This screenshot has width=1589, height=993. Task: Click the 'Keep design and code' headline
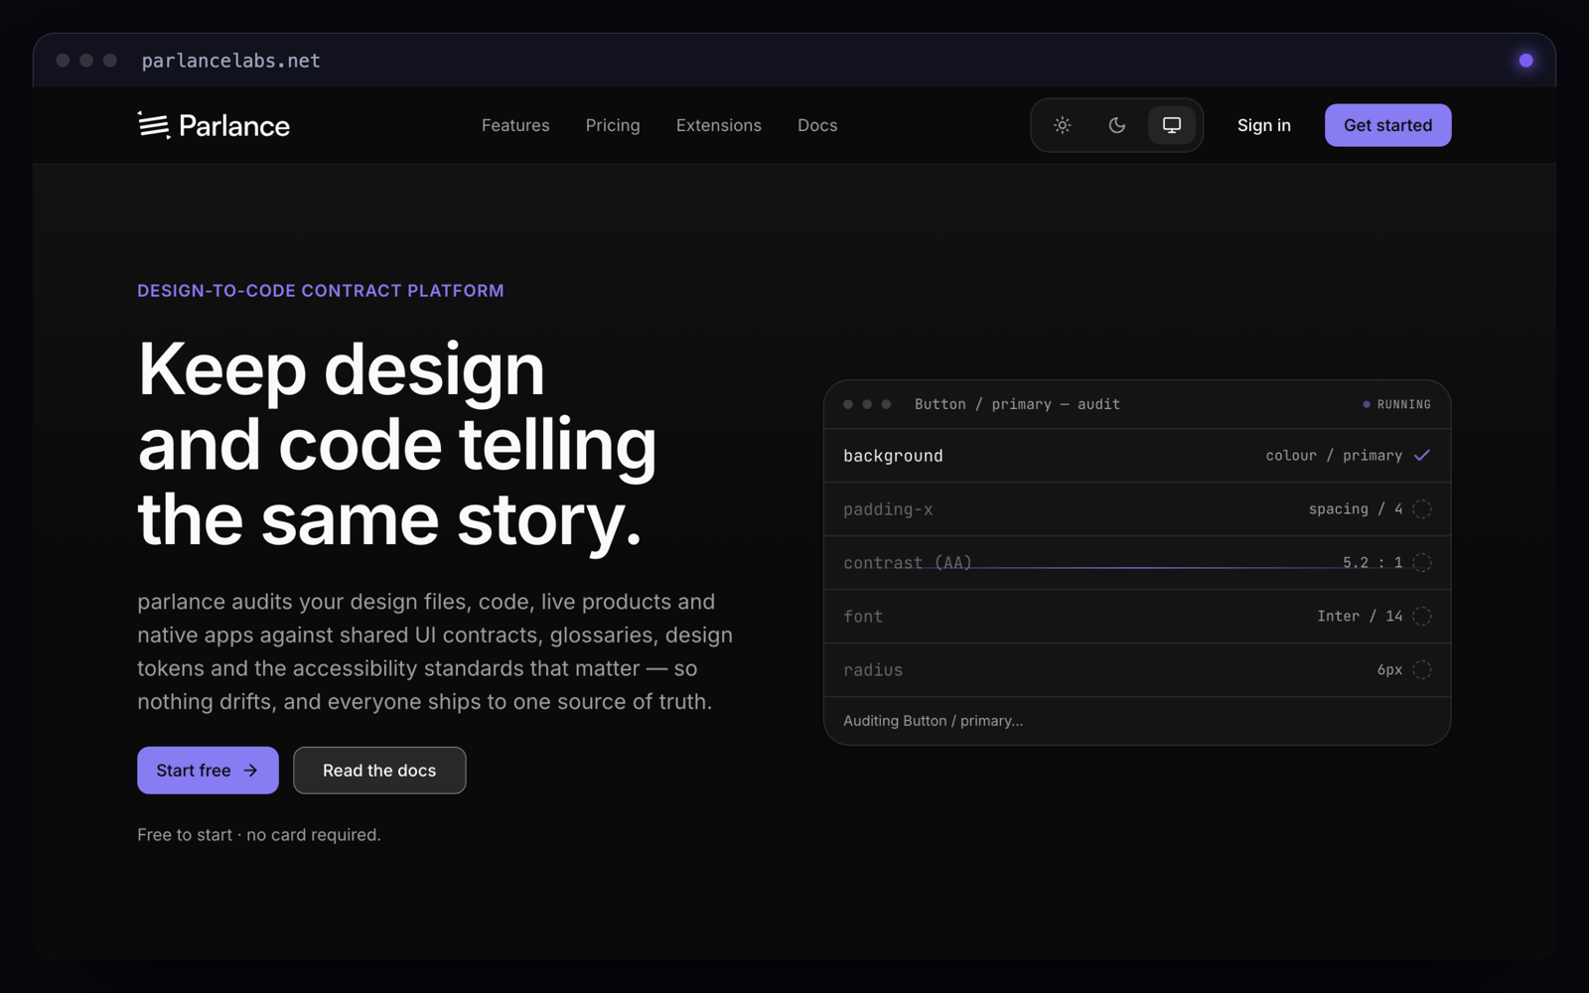click(397, 443)
